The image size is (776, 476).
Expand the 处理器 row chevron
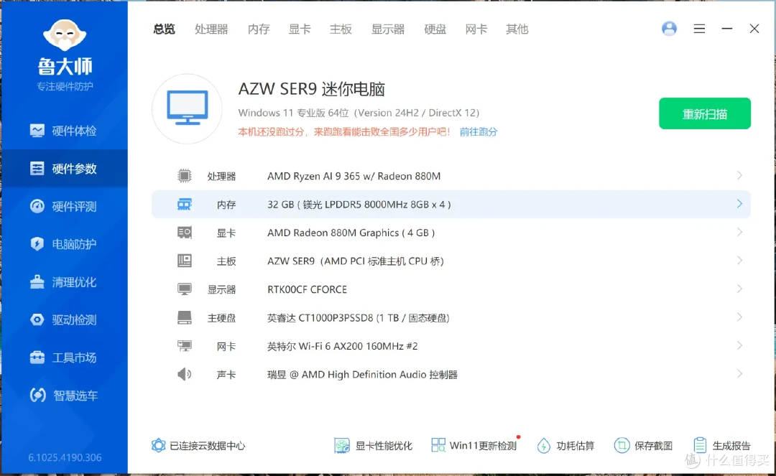pyautogui.click(x=739, y=175)
